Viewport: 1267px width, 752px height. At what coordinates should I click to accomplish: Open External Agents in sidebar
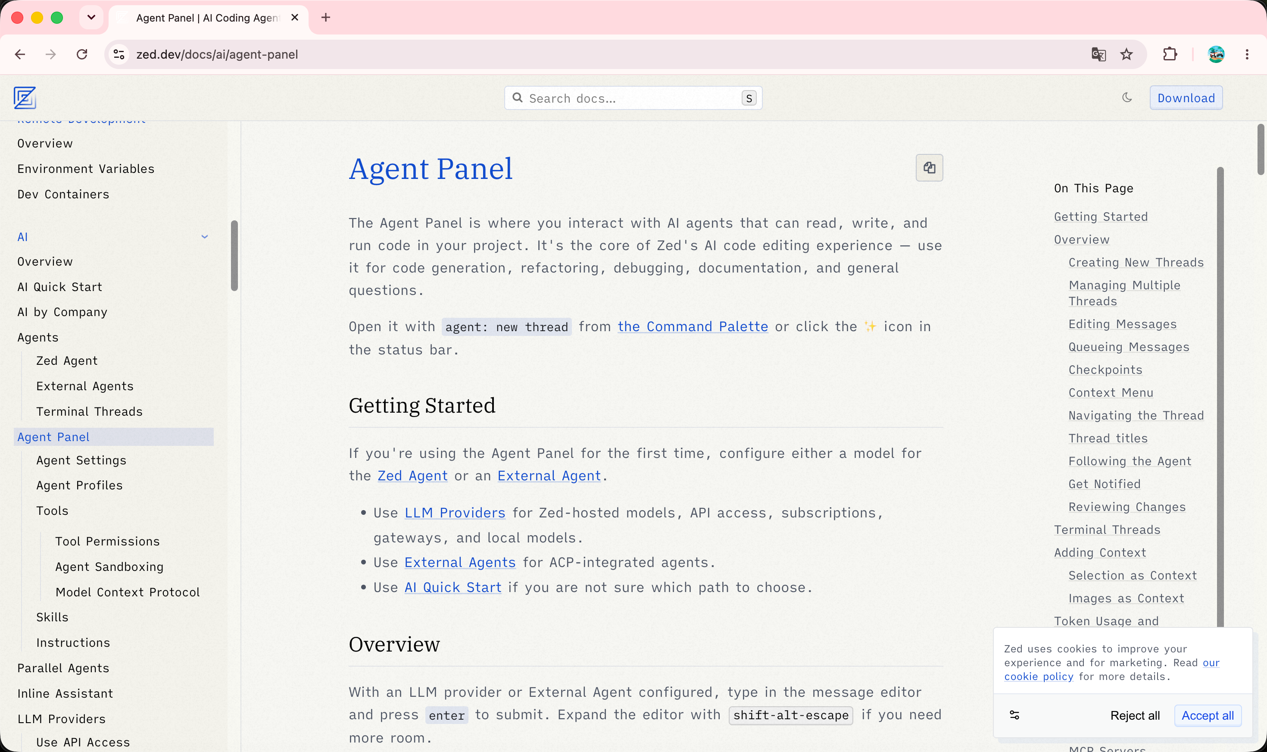85,386
